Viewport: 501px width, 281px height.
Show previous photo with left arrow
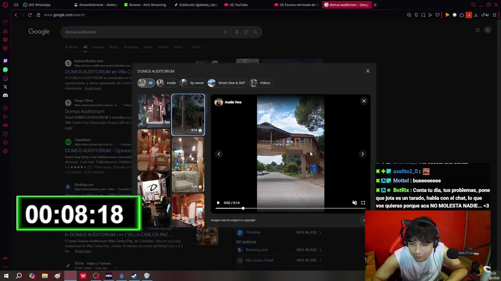[x=219, y=154]
